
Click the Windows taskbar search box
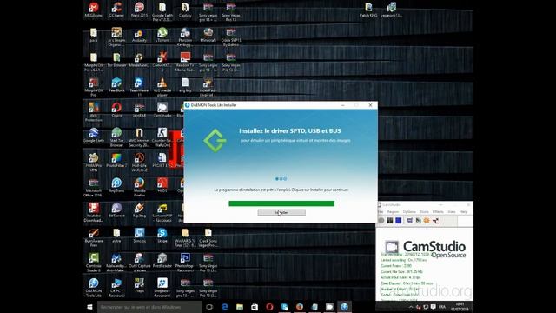click(149, 307)
